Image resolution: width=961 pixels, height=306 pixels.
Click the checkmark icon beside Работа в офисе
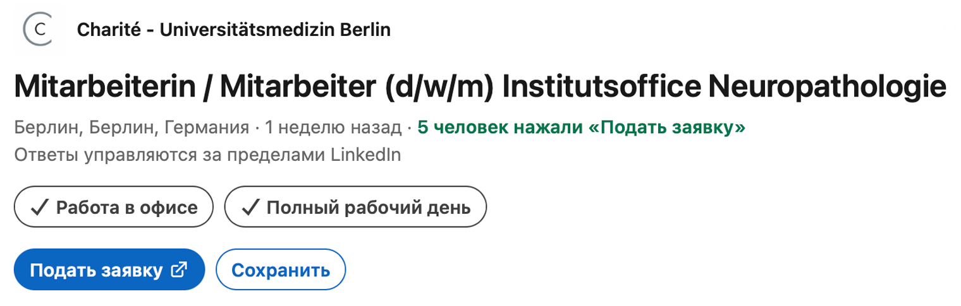39,207
